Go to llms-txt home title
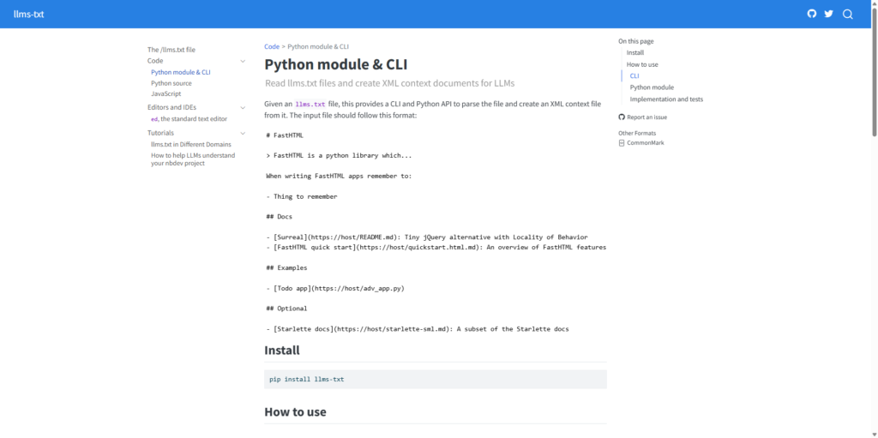The width and height of the screenshot is (878, 438). [28, 14]
